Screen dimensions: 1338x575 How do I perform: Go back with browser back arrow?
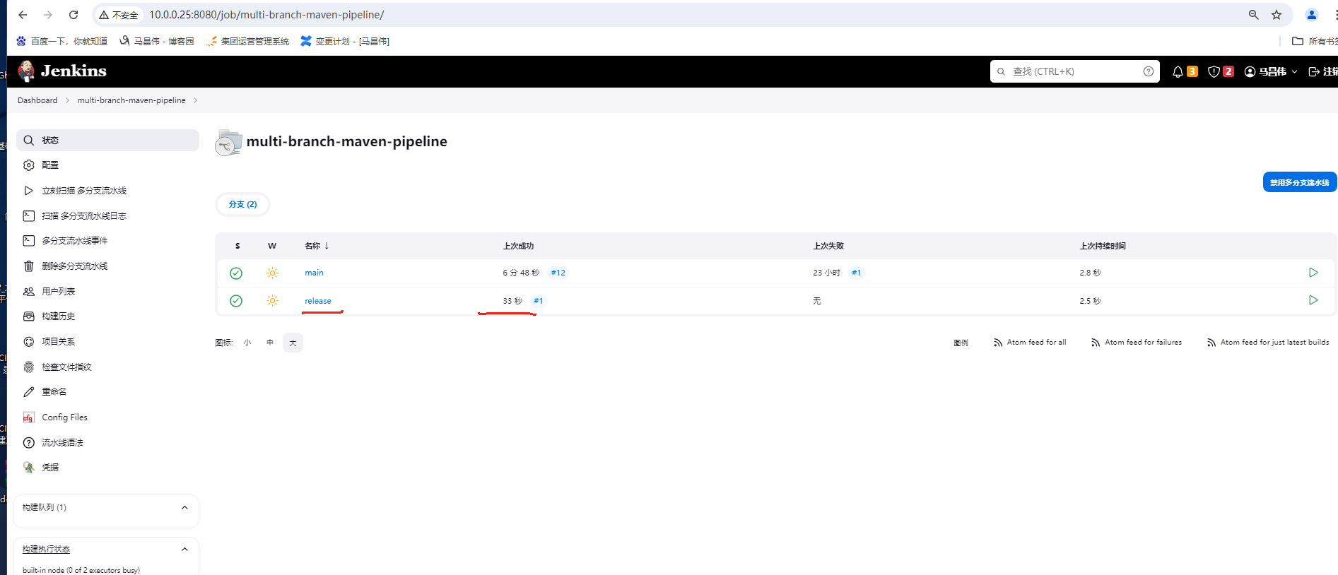[23, 15]
